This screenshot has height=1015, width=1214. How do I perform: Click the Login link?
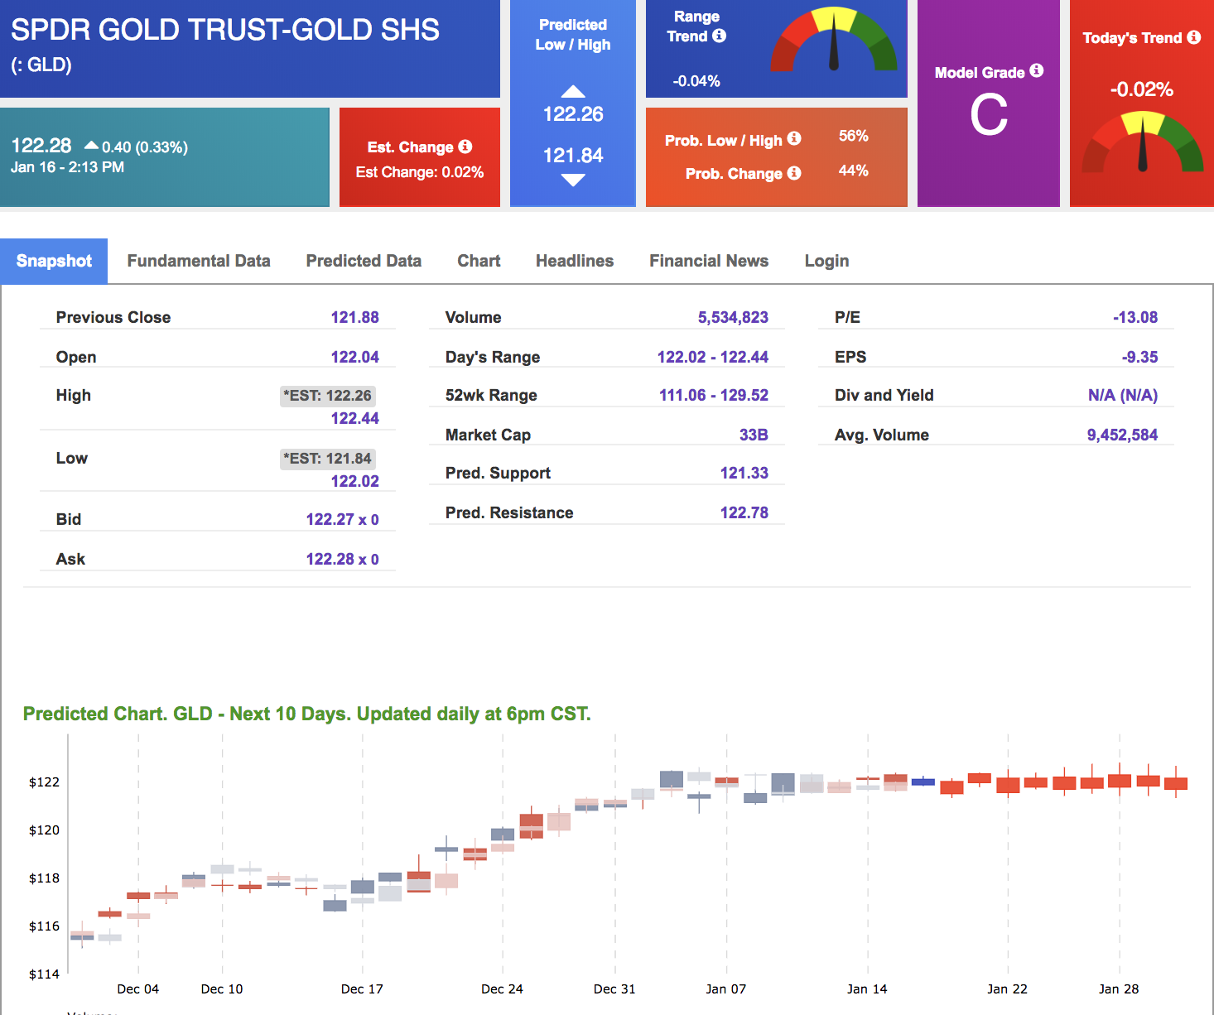click(x=826, y=261)
